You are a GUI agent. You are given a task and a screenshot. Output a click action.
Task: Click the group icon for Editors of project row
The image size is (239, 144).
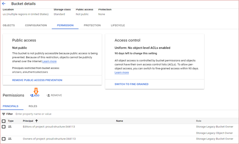10,127
